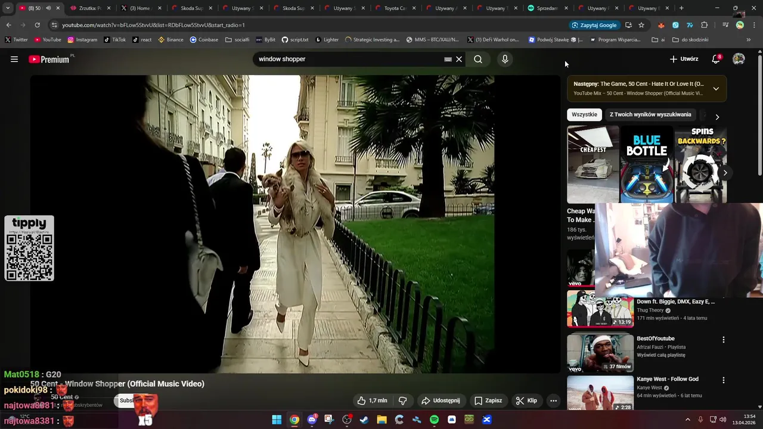This screenshot has height=429, width=763.
Task: Open Wyświetl całą playlistę link
Action: (661, 355)
